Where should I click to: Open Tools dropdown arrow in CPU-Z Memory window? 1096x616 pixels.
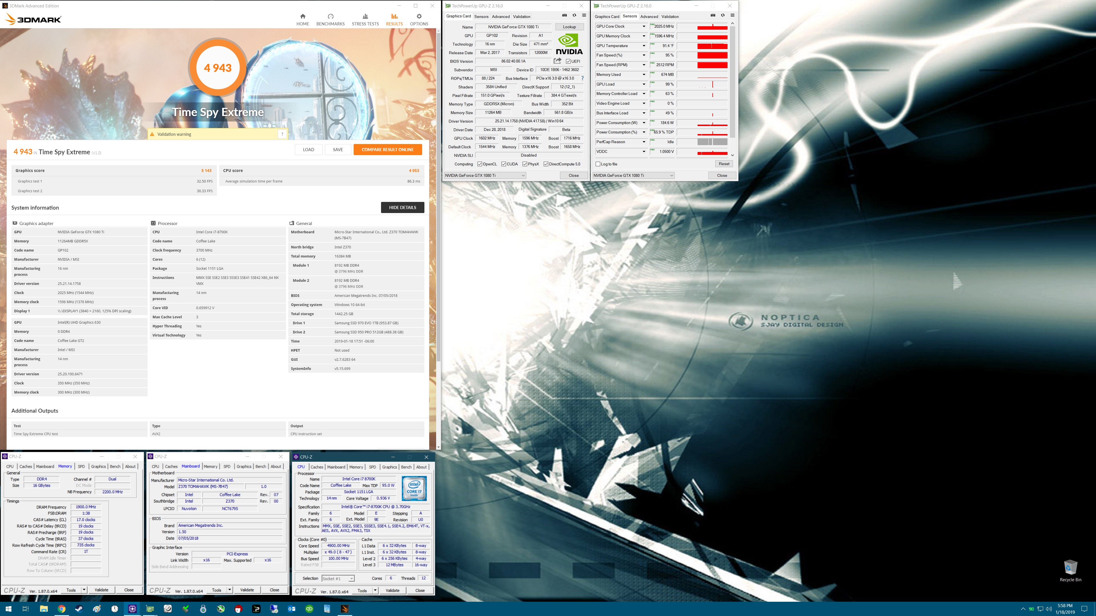[x=84, y=590]
